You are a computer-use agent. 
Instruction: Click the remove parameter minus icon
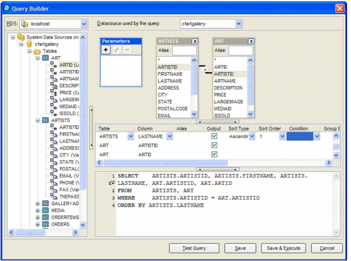(127, 50)
